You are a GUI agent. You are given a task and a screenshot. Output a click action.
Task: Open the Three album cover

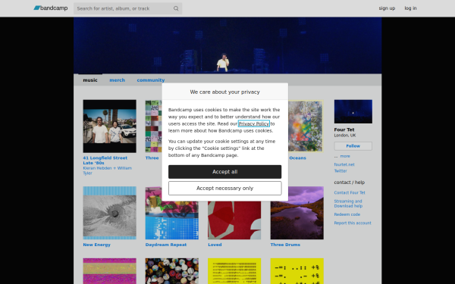153,126
